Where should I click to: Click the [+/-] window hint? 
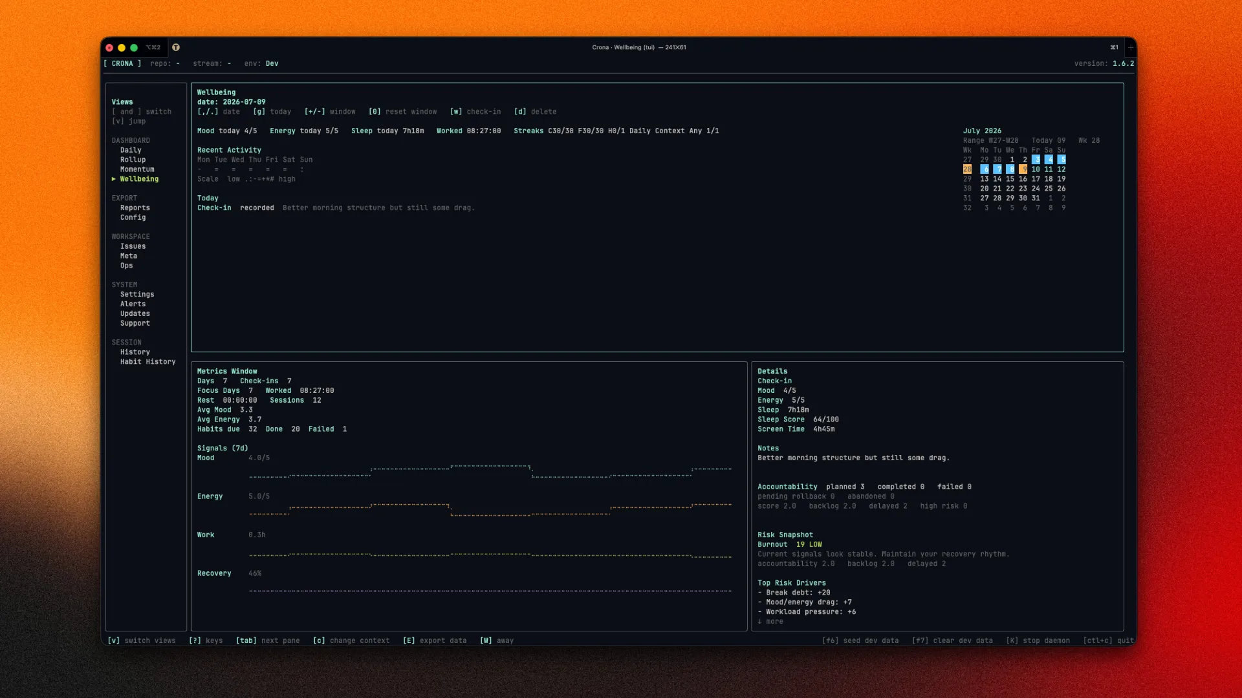tap(330, 112)
